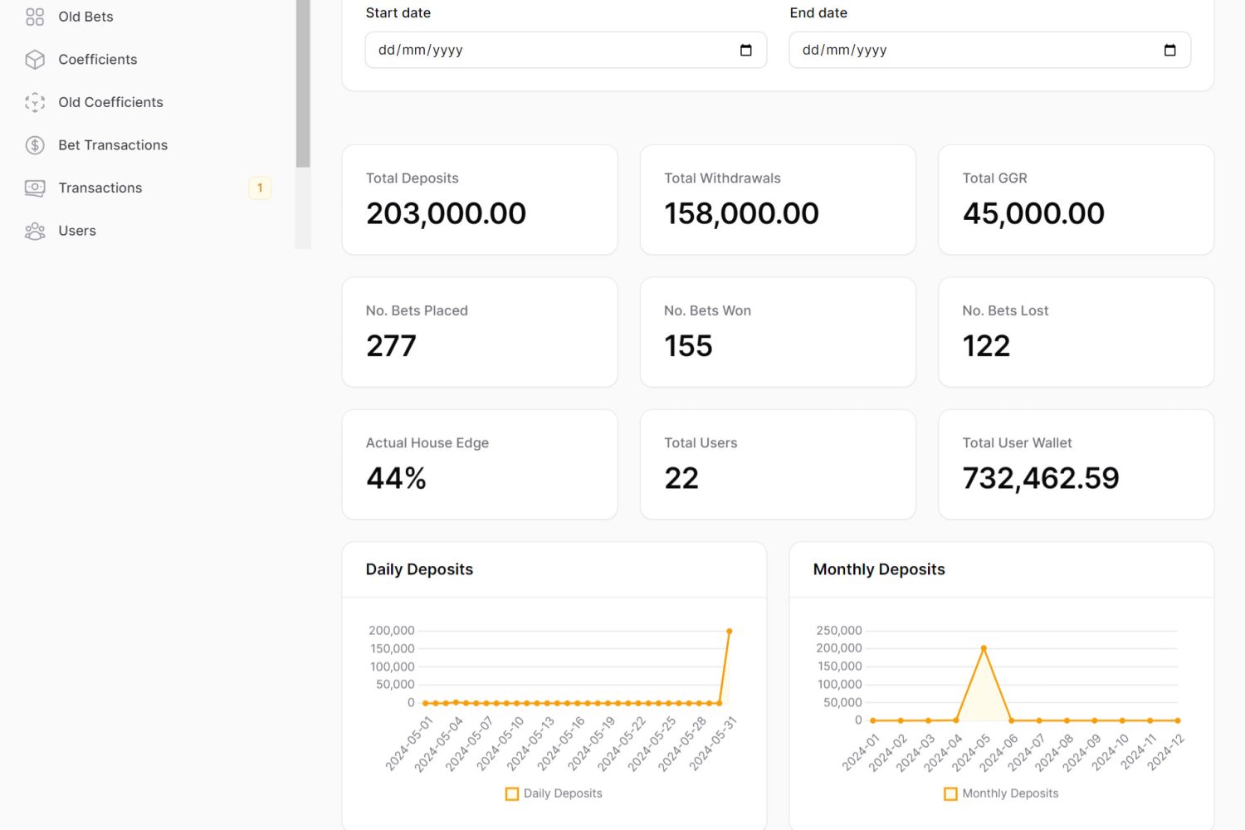Image resolution: width=1245 pixels, height=830 pixels.
Task: Click the 2024-12 monthly data point
Action: (x=1177, y=720)
